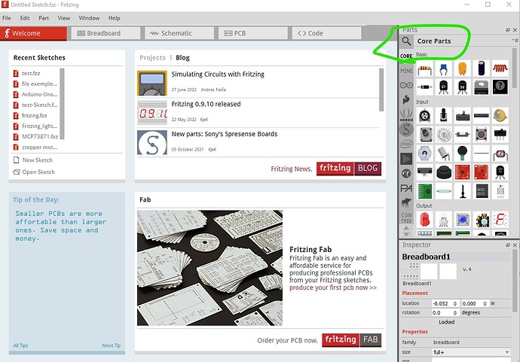
Task: Click the All Tips link
Action: [20, 345]
